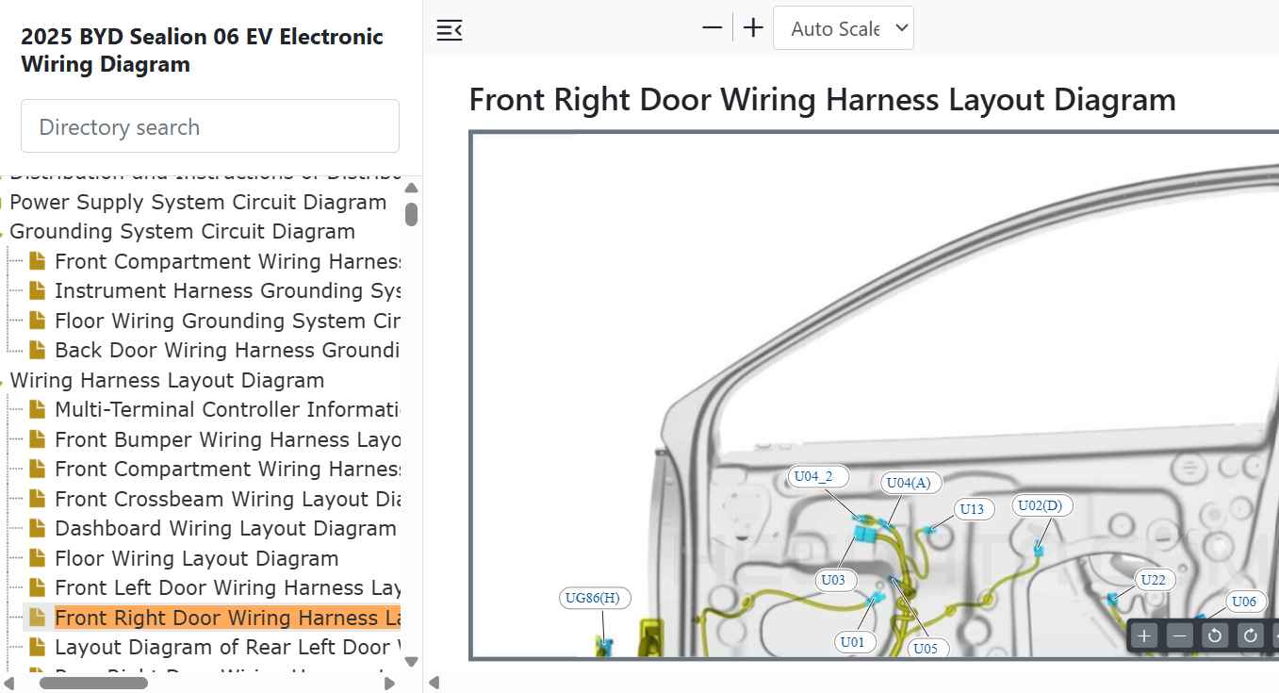Click connector label UG86(H) in the diagram
This screenshot has height=693, width=1279.
click(596, 597)
